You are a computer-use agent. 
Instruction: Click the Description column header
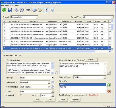(34, 21)
